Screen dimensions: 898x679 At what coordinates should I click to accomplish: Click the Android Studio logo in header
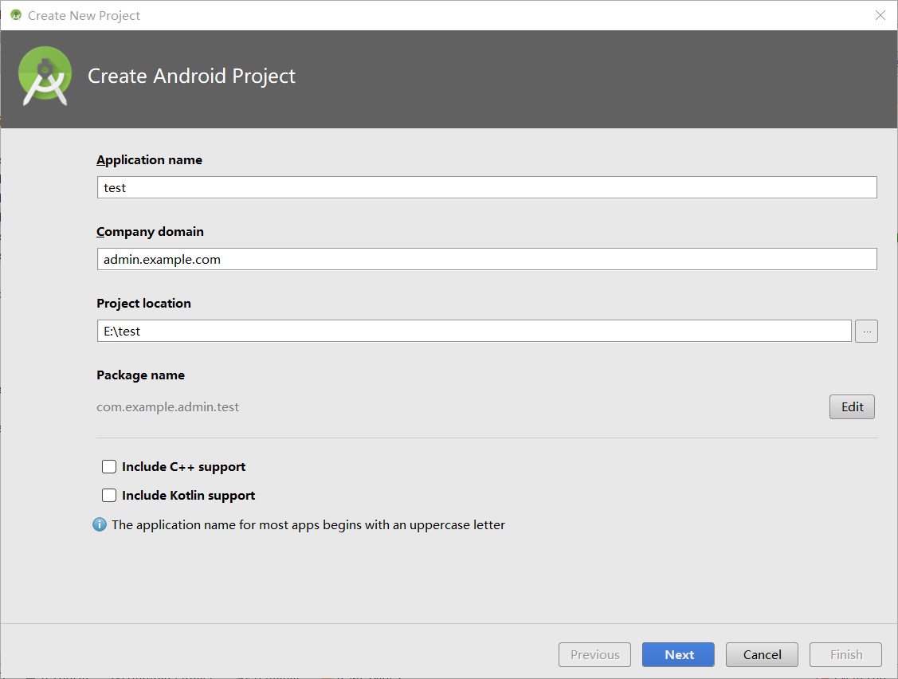click(x=45, y=76)
